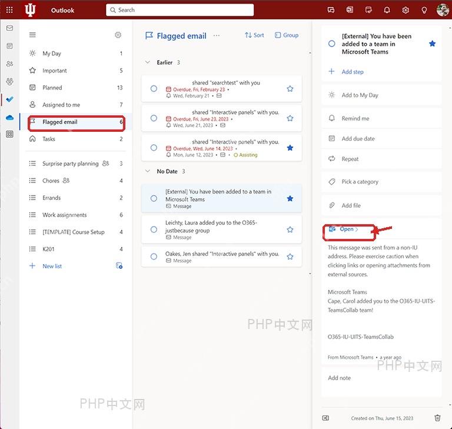This screenshot has height=429, width=452.
Task: Click in the Search box
Action: 180,10
